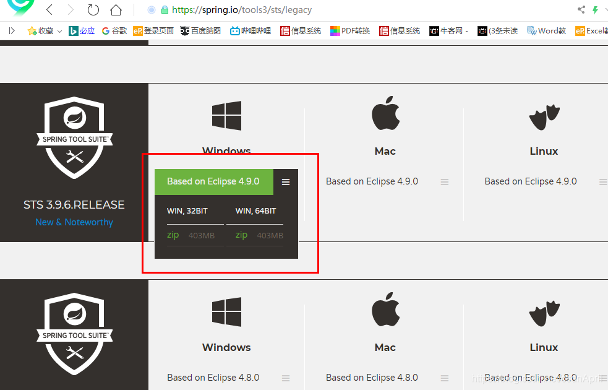Open the browser home page icon
The image size is (608, 390).
[116, 10]
